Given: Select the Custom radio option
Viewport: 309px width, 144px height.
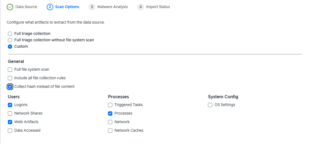Looking at the screenshot, I should tap(10, 47).
